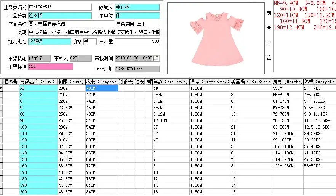Open the calendar picker beside 审核时间

coord(156,58)
